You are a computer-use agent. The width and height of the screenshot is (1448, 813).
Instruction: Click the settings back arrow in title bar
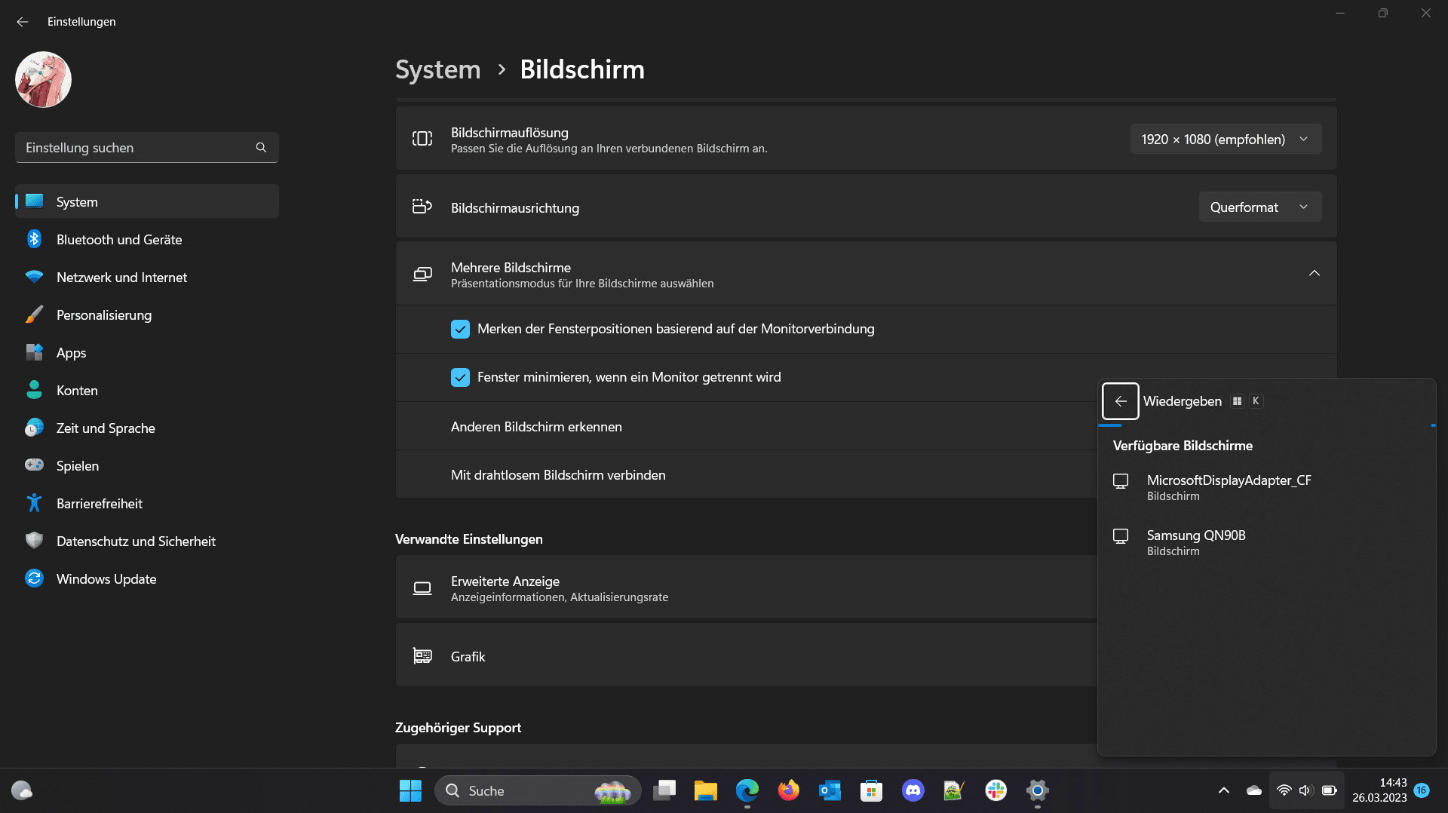(x=23, y=22)
